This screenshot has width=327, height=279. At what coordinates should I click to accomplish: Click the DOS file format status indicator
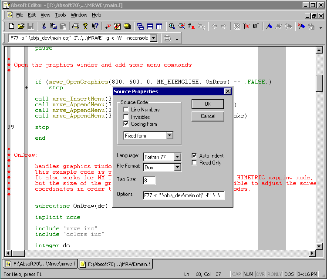point(289,274)
